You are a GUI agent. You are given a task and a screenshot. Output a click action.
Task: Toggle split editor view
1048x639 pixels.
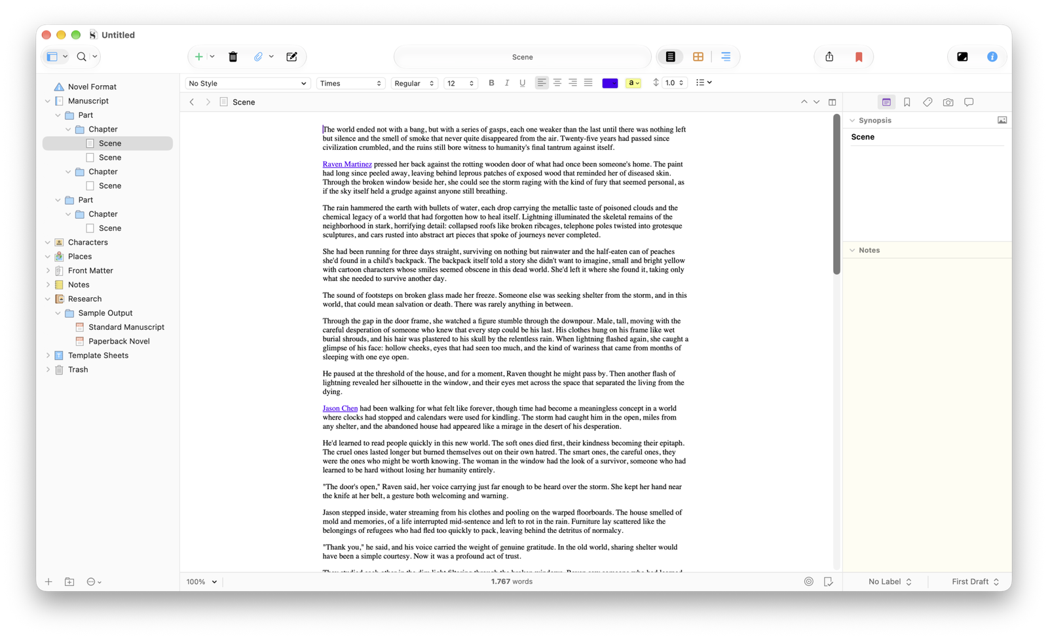833,102
